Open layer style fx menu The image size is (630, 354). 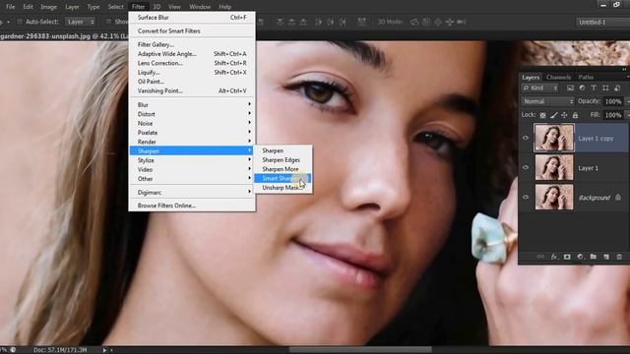tap(554, 257)
